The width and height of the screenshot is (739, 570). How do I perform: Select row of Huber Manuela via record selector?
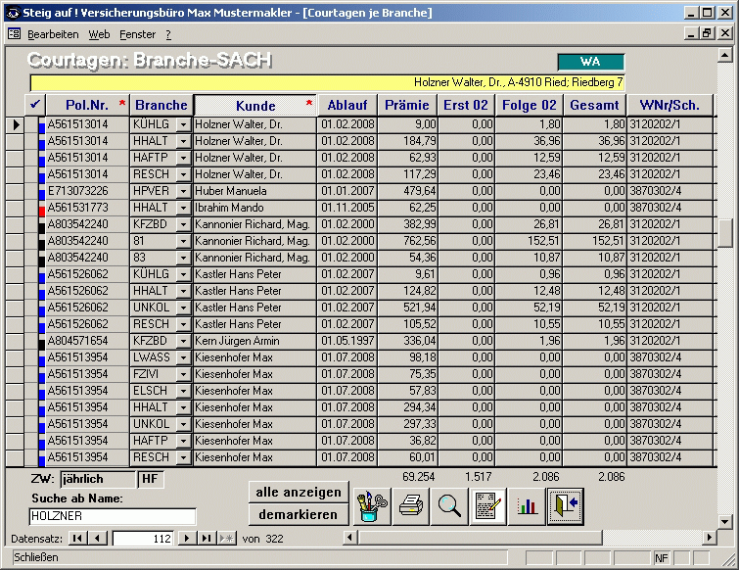click(15, 191)
